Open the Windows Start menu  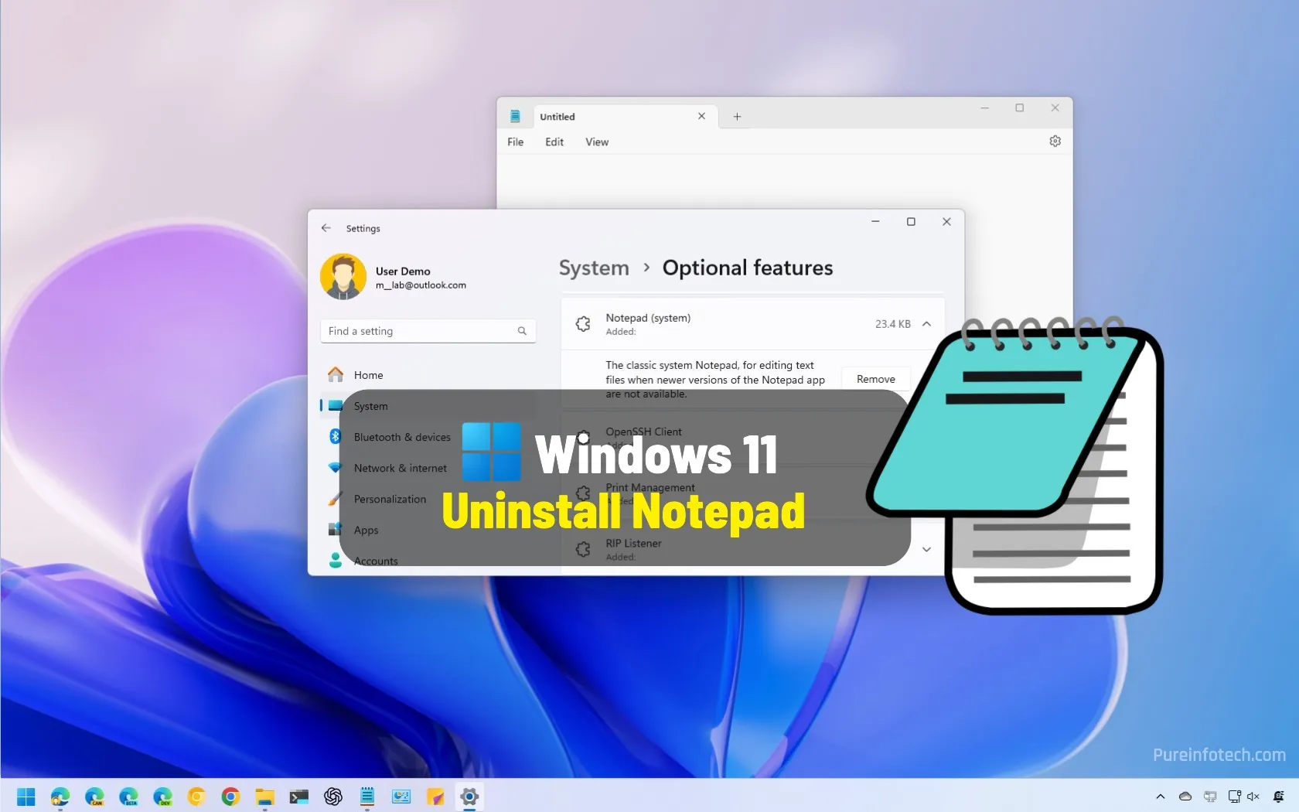click(26, 796)
